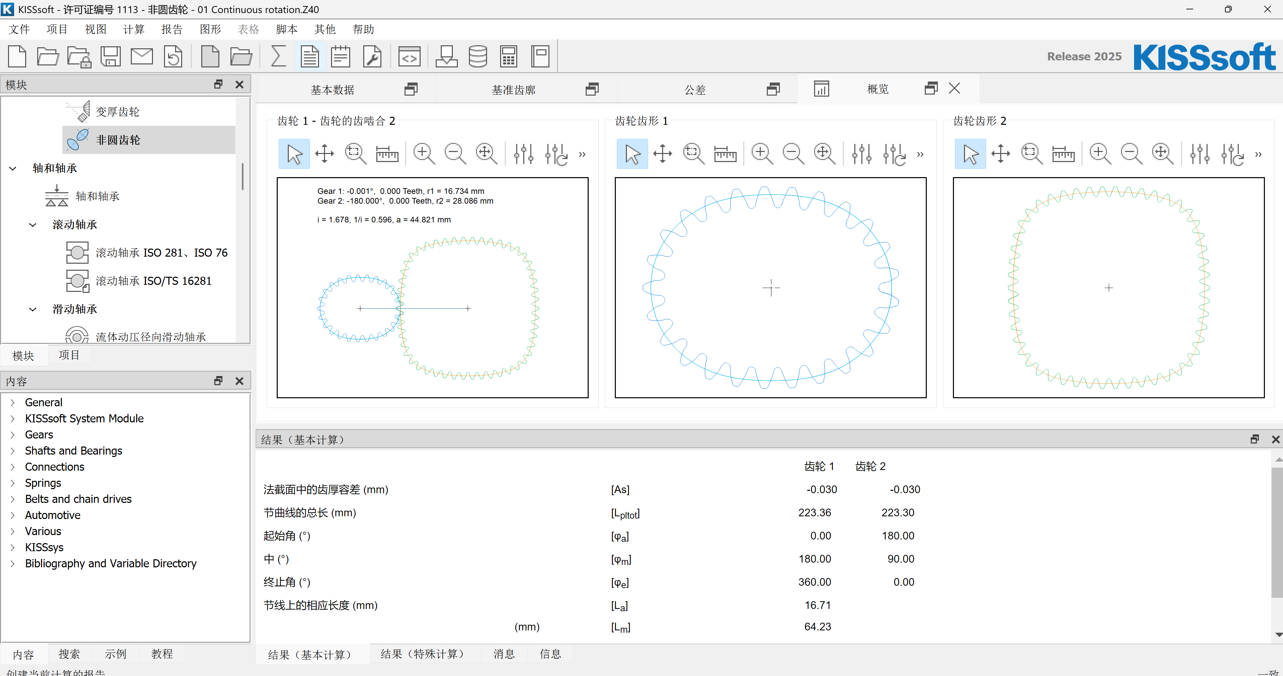1283x676 pixels.
Task: Click the revert file icon
Action: (x=173, y=56)
